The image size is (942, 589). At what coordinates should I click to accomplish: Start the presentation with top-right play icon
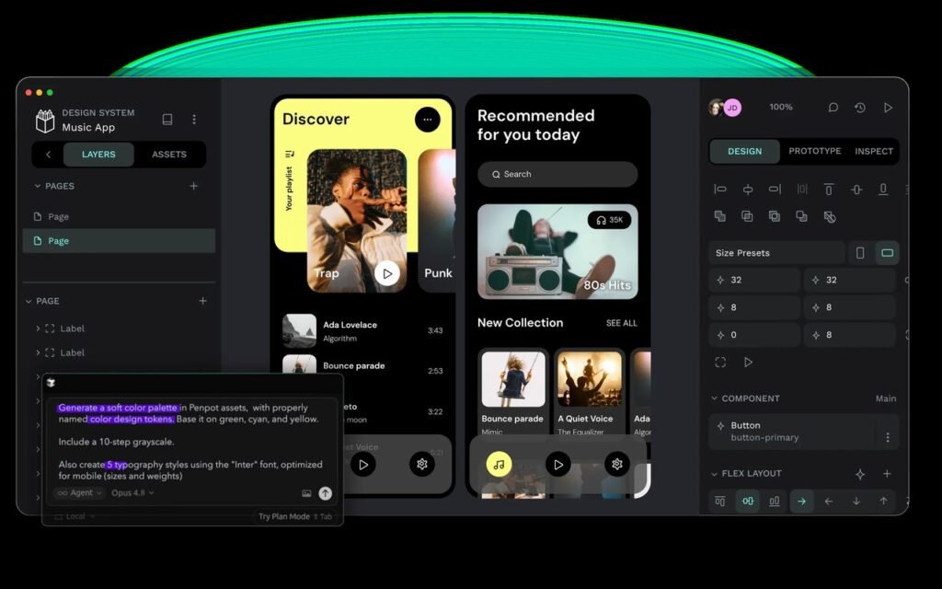(x=888, y=108)
